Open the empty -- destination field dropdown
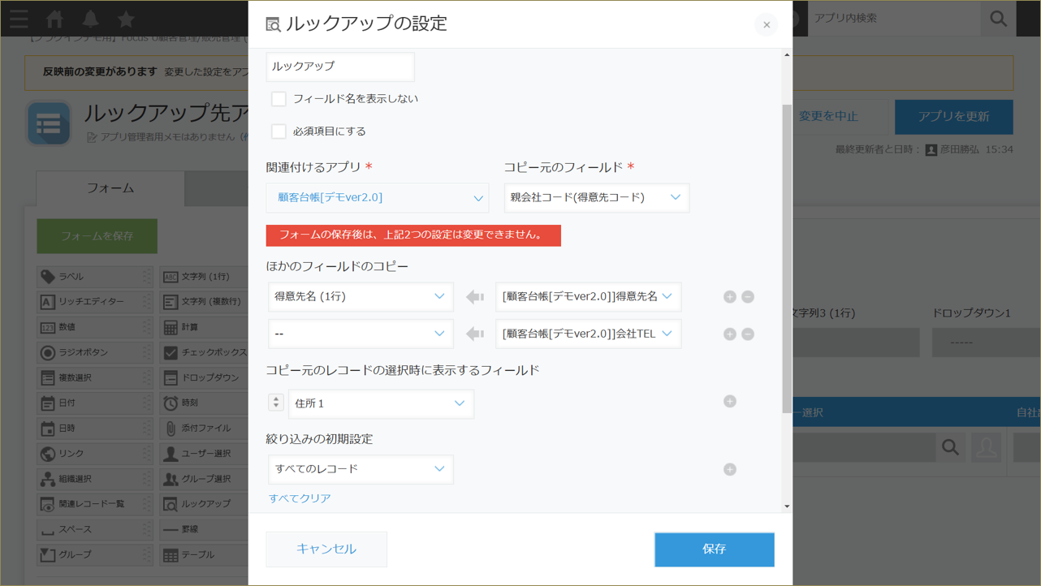The height and width of the screenshot is (586, 1041). (x=361, y=334)
